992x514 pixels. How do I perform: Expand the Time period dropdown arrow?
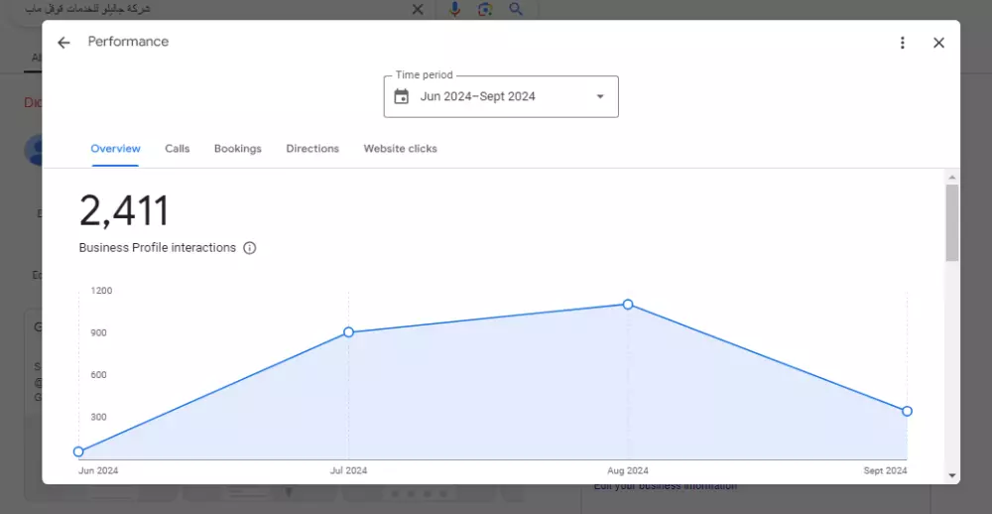click(x=599, y=96)
